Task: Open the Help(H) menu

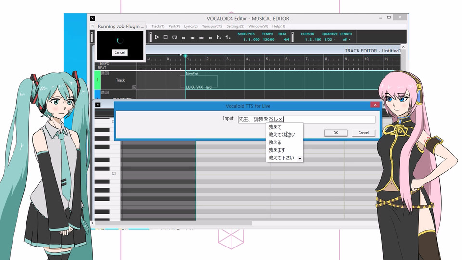Action: pos(279,26)
